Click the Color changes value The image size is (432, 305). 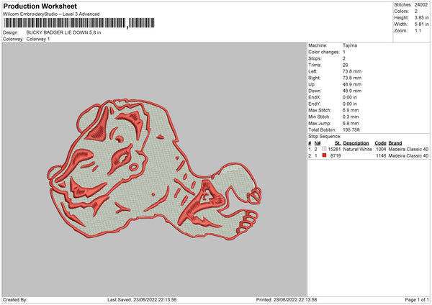[x=344, y=52]
